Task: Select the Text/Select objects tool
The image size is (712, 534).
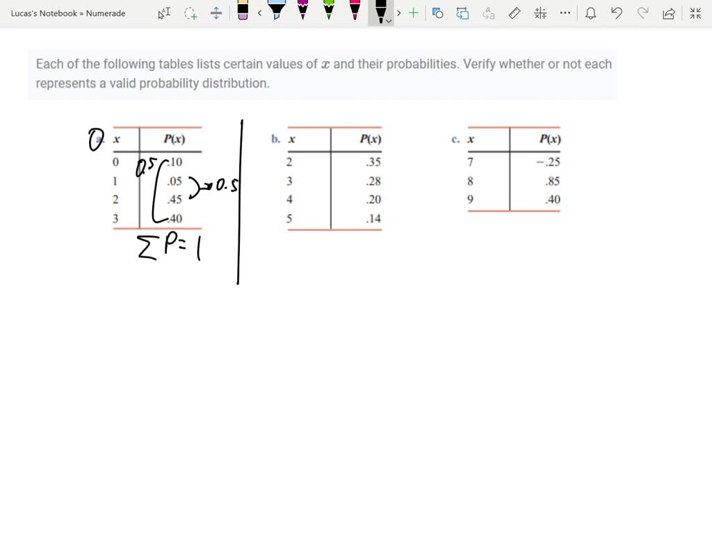Action: [164, 13]
